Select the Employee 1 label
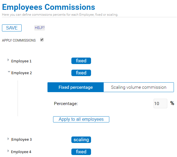This screenshot has width=177, height=157. 21,61
